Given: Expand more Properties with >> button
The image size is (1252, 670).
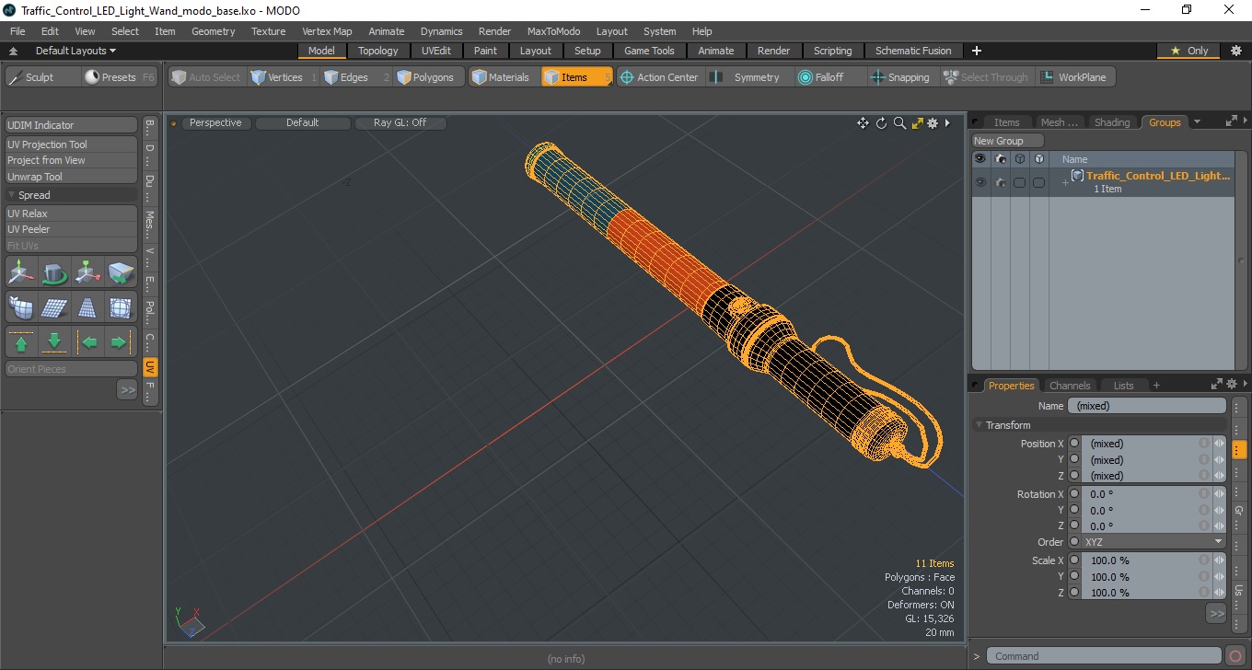Looking at the screenshot, I should pyautogui.click(x=1216, y=613).
